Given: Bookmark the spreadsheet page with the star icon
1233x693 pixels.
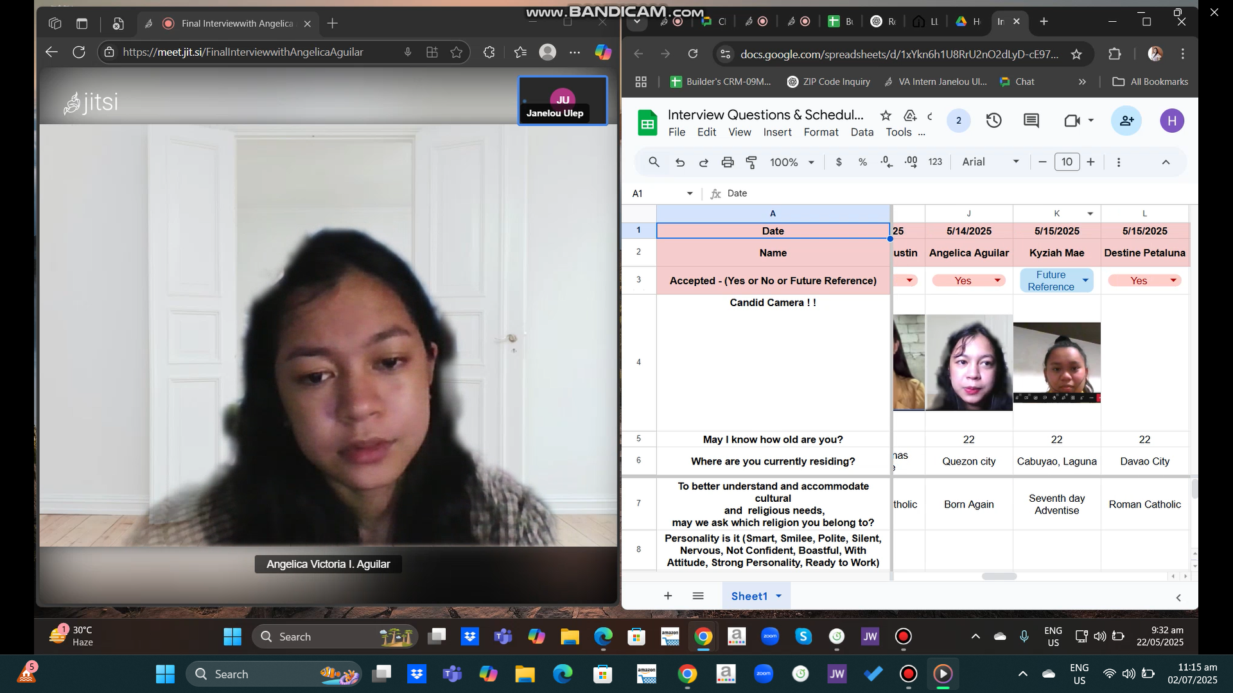Looking at the screenshot, I should coord(1076,55).
